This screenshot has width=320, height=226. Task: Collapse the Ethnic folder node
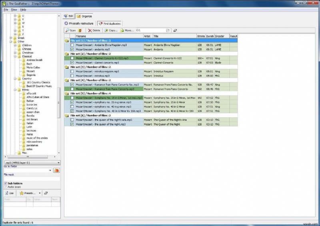[15, 90]
